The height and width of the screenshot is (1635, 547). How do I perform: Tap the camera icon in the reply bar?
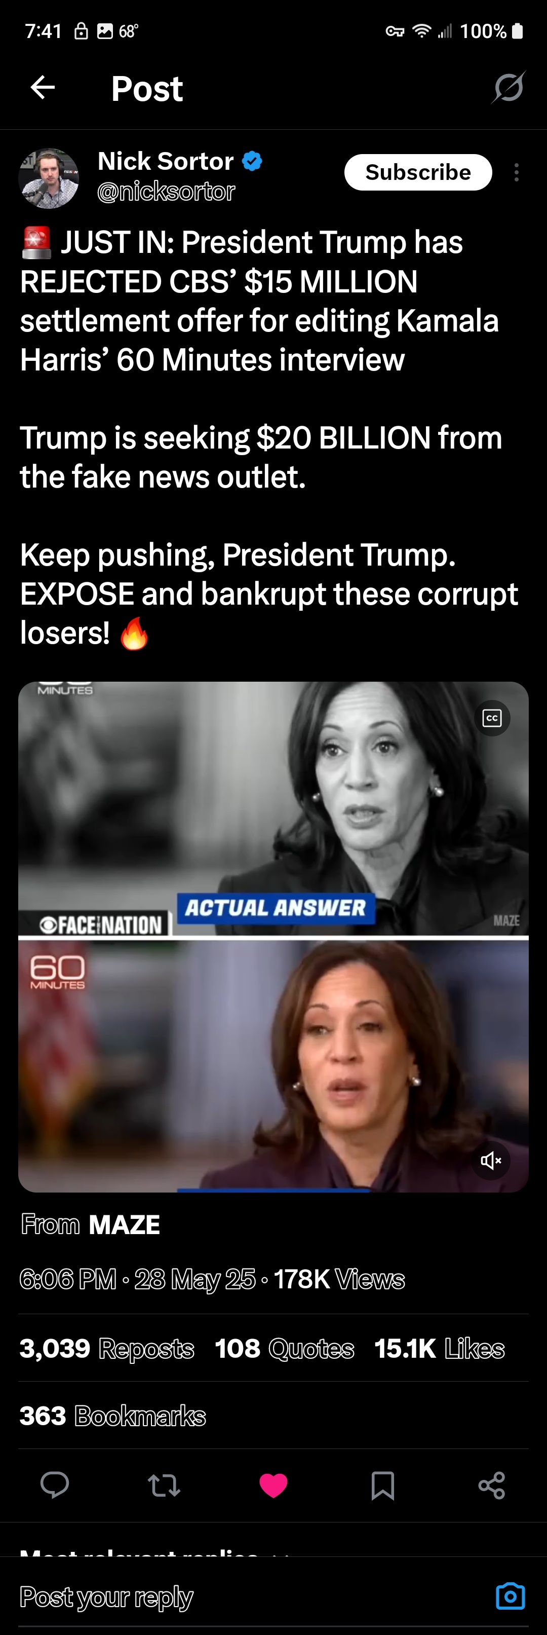510,1595
